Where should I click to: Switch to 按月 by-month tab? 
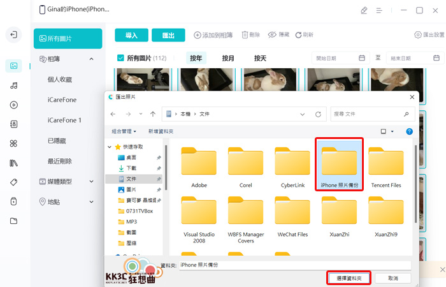[228, 58]
